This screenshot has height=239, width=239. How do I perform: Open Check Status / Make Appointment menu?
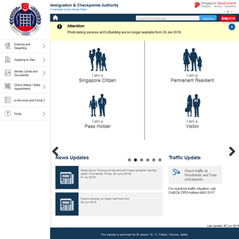click(25, 87)
